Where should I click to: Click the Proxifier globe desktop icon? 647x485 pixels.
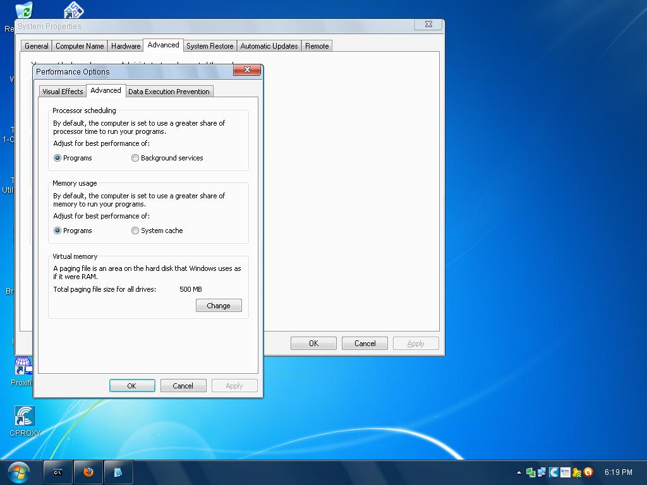[x=23, y=368]
